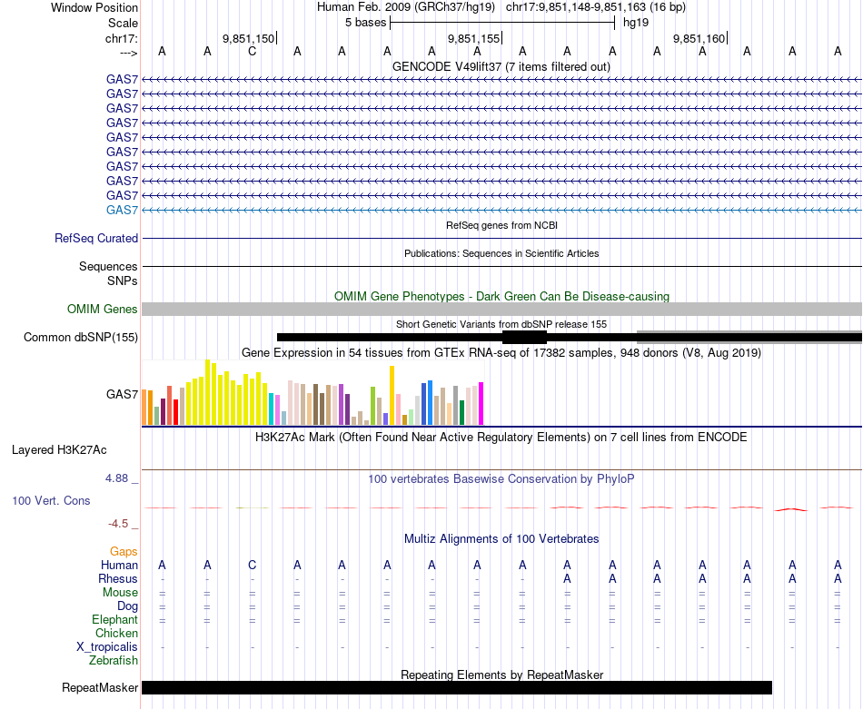Image resolution: width=863 pixels, height=709 pixels.
Task: Click the Rhesus species label
Action: (118, 578)
